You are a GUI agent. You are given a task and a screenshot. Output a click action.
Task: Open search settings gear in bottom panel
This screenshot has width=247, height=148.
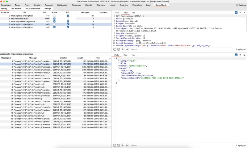tap(119, 145)
